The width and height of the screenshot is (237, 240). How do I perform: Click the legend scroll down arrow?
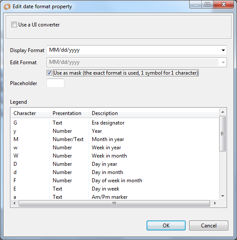pos(223,196)
